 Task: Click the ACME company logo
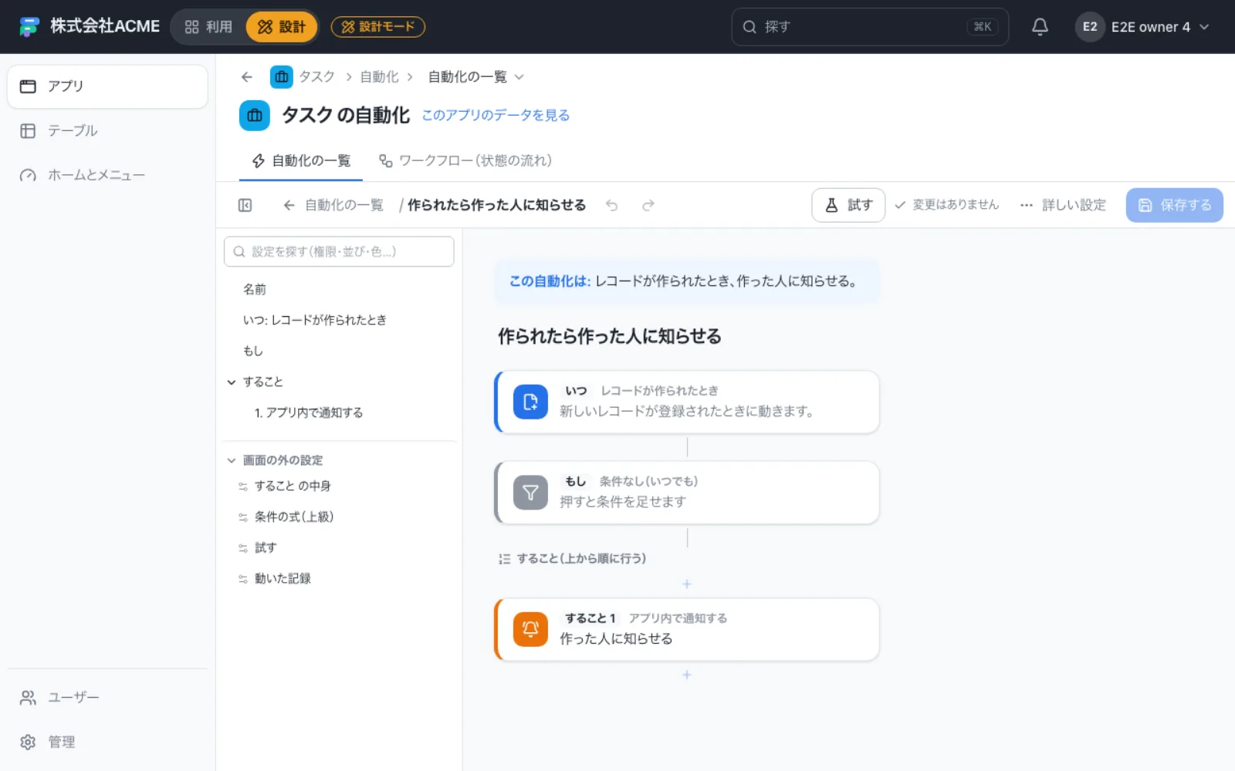click(x=29, y=27)
